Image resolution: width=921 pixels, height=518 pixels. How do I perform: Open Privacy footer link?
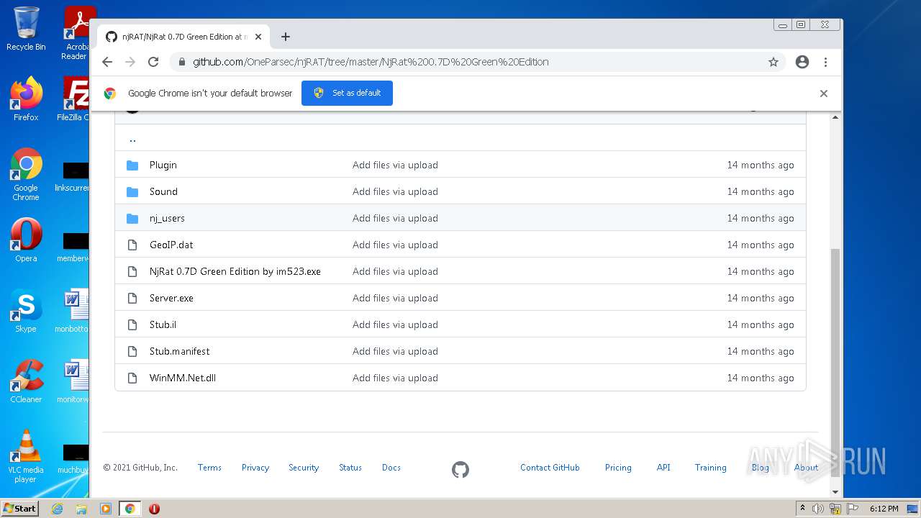(255, 468)
